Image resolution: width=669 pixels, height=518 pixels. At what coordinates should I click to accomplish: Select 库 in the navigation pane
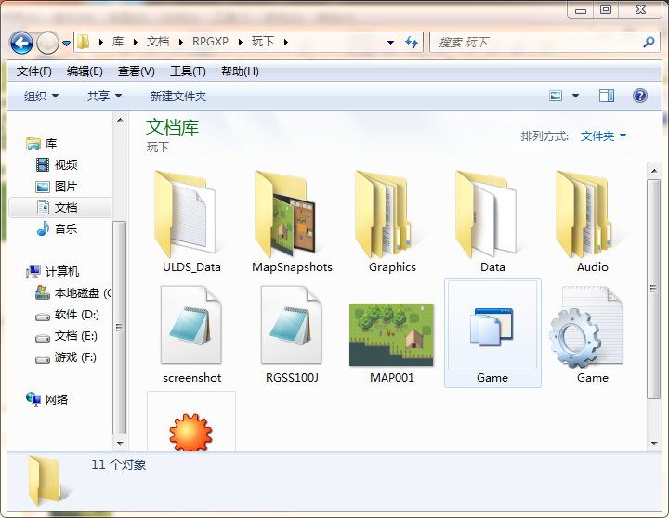(42, 144)
